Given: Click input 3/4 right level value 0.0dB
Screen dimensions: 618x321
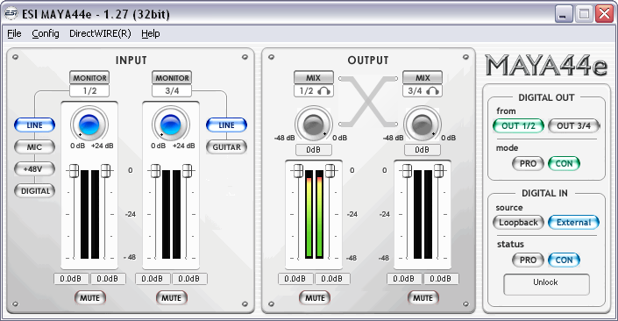Looking at the screenshot, I should pos(189,279).
